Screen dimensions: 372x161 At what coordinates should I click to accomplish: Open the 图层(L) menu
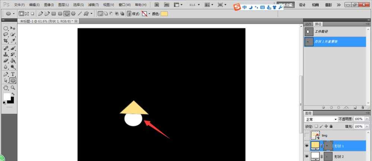[64, 5]
